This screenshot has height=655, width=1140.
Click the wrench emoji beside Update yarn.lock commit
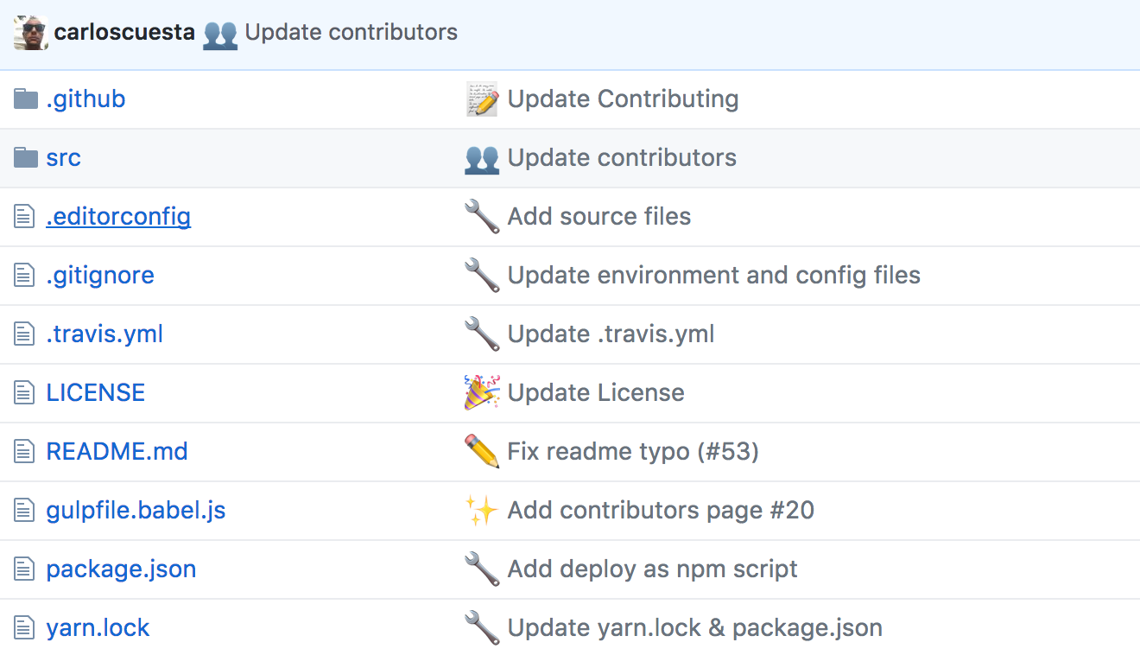pos(482,627)
